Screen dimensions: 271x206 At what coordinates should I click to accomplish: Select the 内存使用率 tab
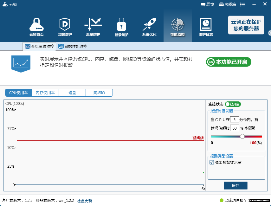pyautogui.click(x=45, y=93)
